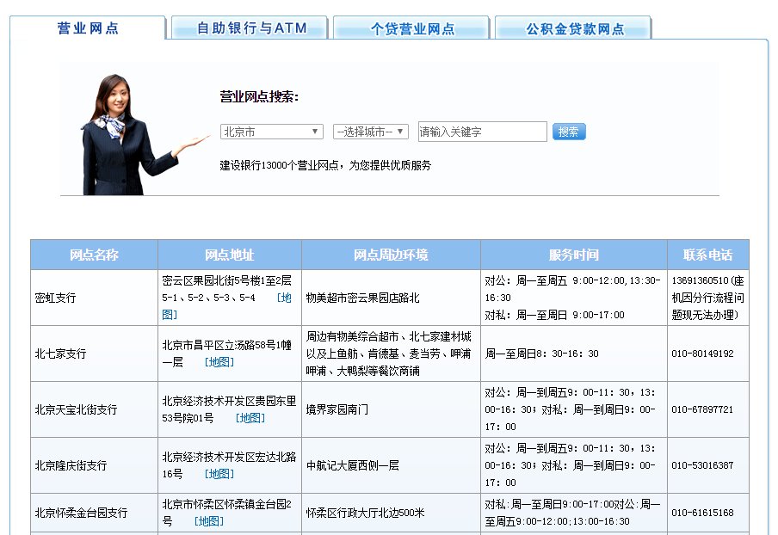Image resolution: width=778 pixels, height=535 pixels.
Task: Open the 北京市 province dropdown
Action: click(x=271, y=131)
